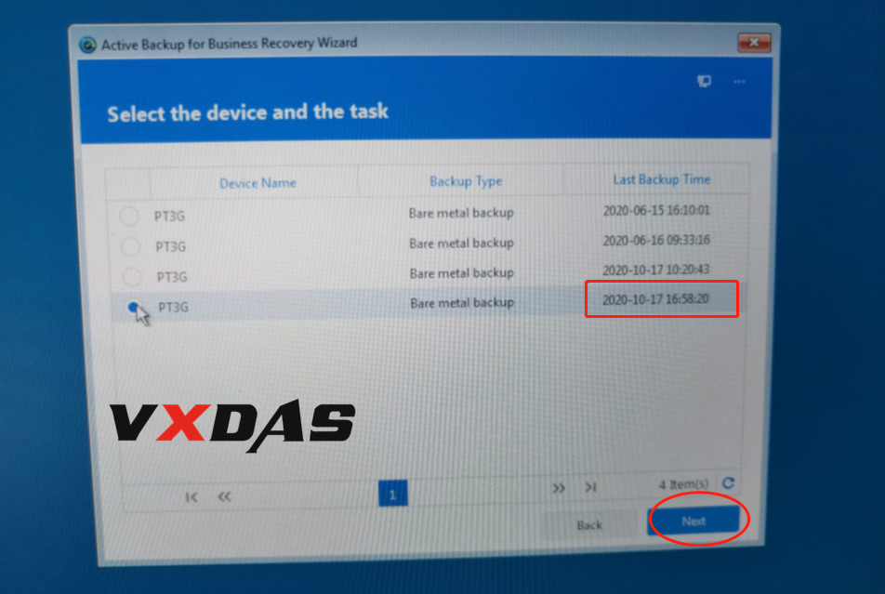Sort by the Last Backup Time column header
Screen dimensions: 885x594
click(x=662, y=179)
